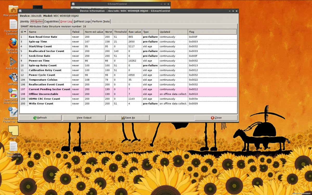The height and width of the screenshot is (195, 312).
Task: Sort by the Failed column header
Action: [77, 32]
